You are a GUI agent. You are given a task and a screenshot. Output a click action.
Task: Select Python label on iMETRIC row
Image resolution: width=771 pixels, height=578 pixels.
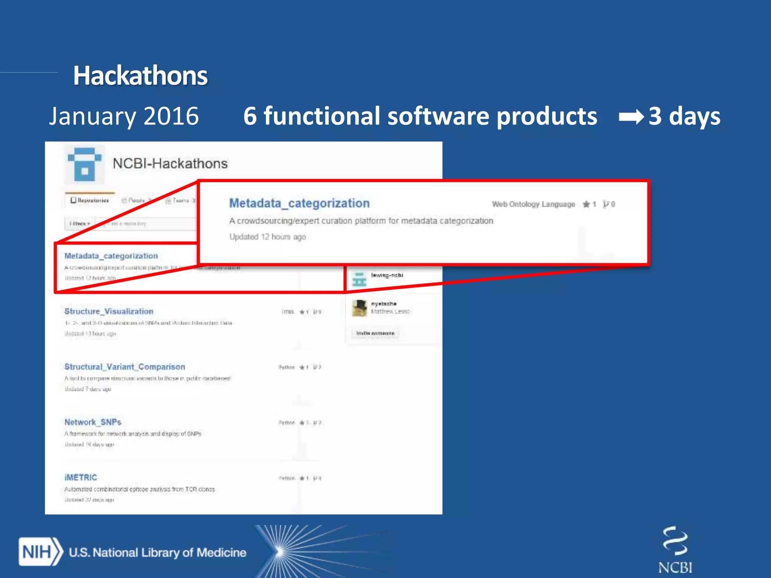[x=286, y=478]
